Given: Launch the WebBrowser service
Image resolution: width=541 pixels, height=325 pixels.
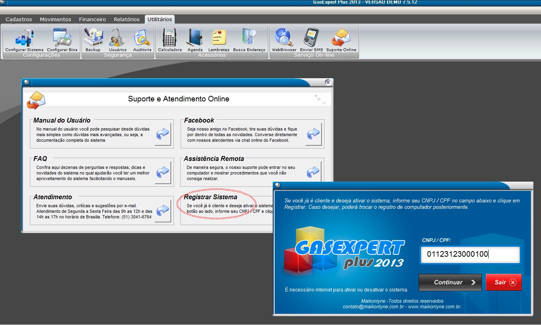Looking at the screenshot, I should click(x=284, y=40).
